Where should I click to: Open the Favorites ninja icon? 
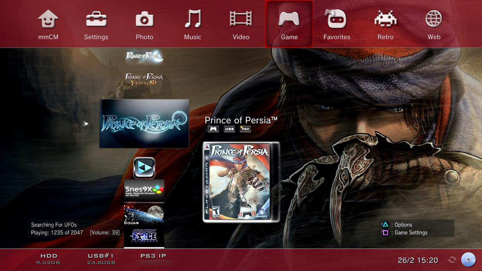[337, 19]
